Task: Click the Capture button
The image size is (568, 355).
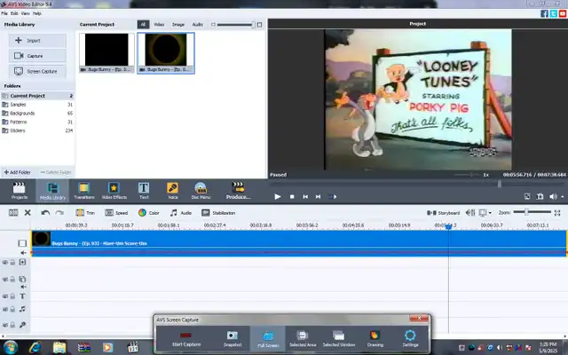Action: click(x=37, y=56)
